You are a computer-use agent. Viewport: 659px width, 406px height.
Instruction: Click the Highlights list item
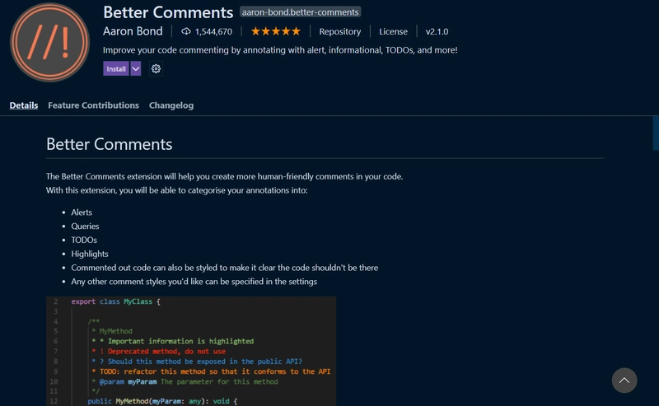click(x=90, y=254)
